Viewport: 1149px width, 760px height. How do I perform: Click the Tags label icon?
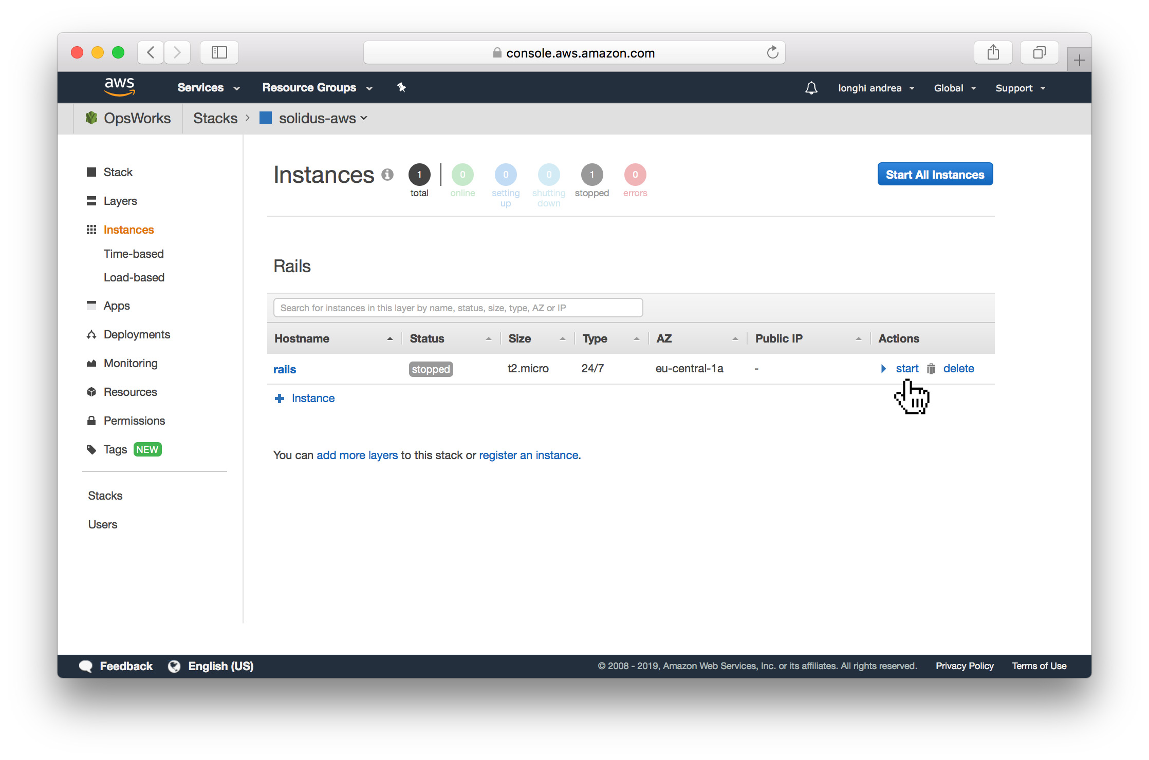point(91,449)
